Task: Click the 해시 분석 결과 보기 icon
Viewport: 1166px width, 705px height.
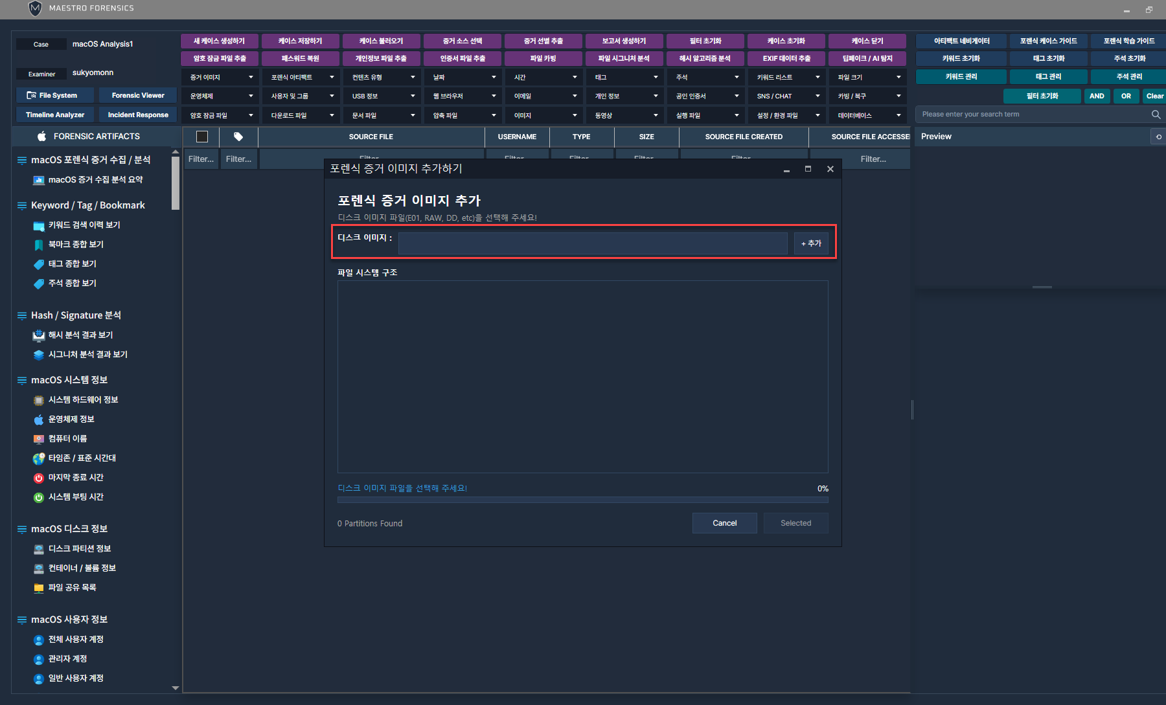Action: coord(38,335)
